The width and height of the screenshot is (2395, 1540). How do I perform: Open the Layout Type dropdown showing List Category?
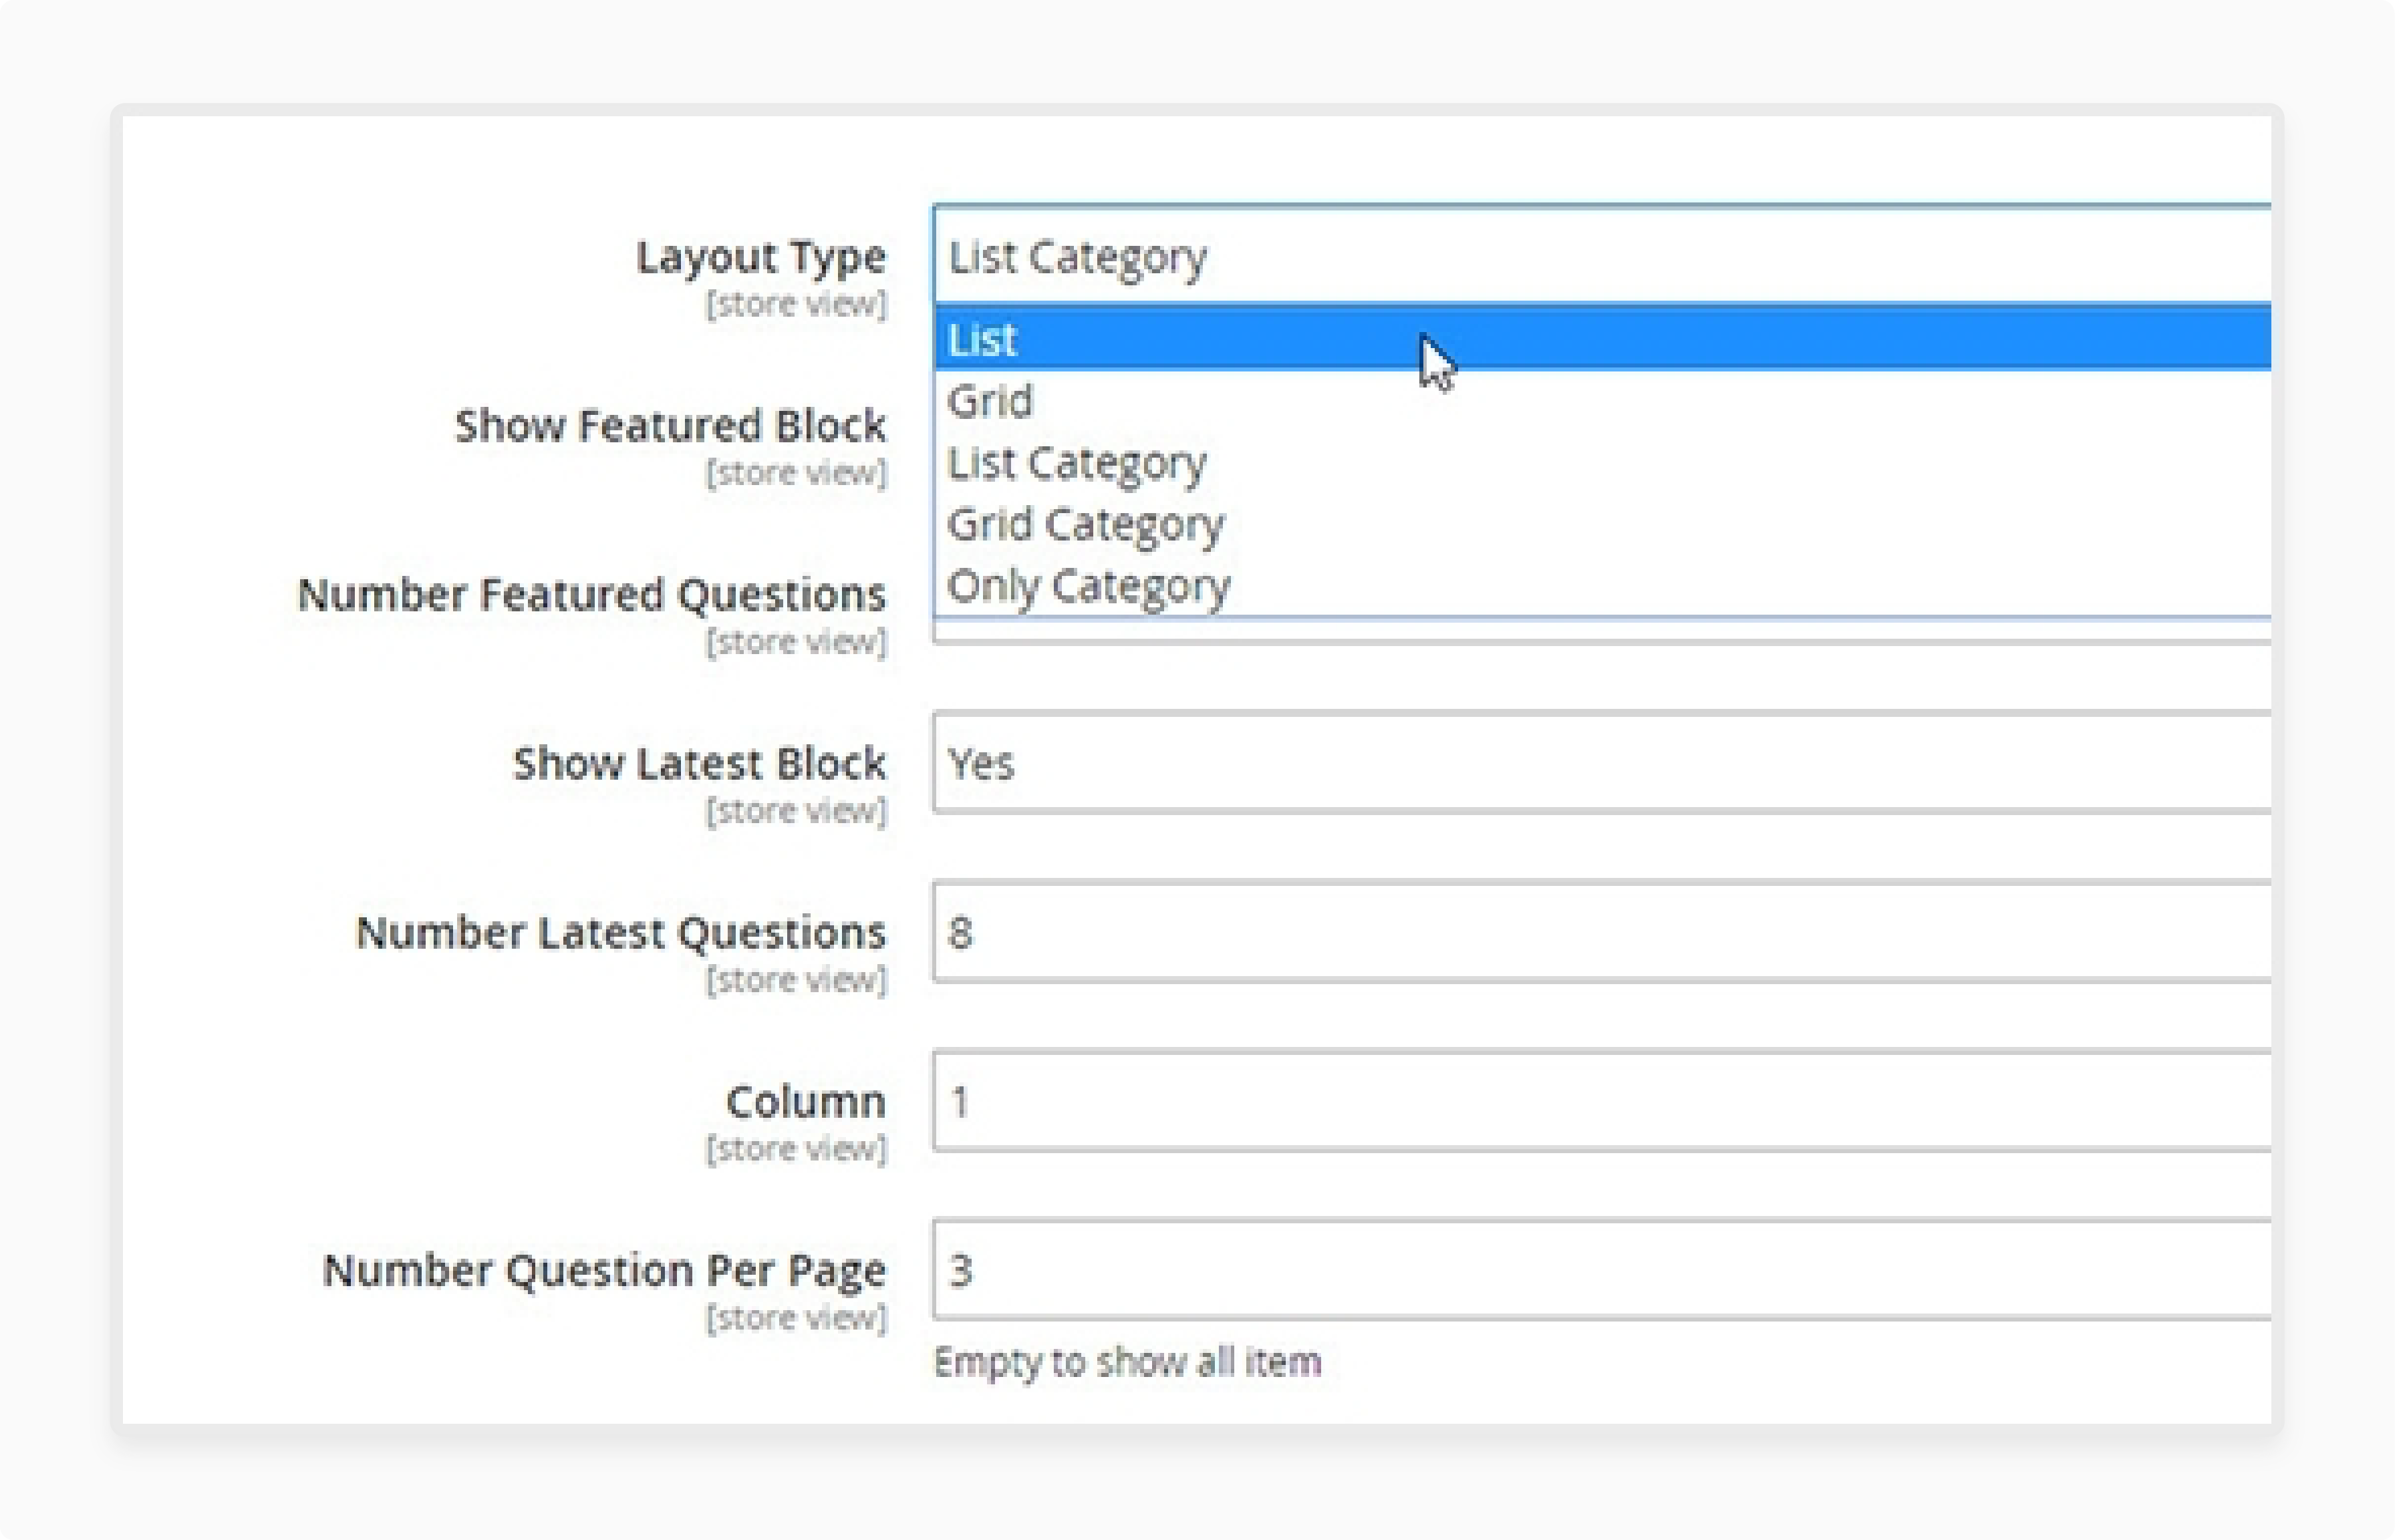click(x=1602, y=255)
